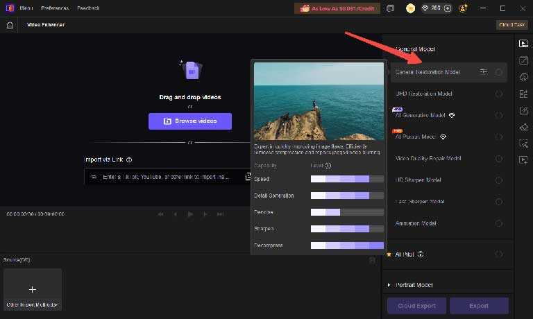The width and height of the screenshot is (533, 319).
Task: Go to home via the house icon
Action: click(x=10, y=25)
